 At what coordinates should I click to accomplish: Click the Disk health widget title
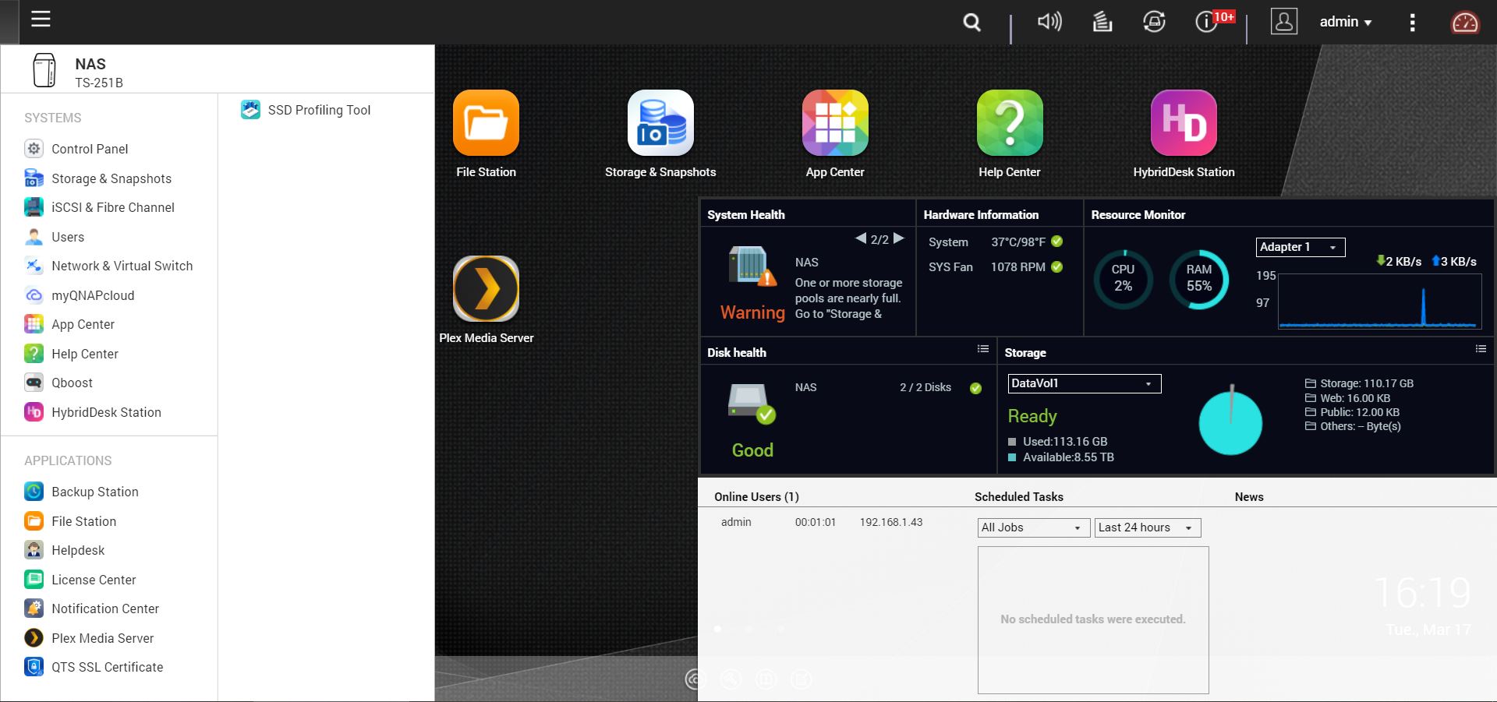coord(736,353)
